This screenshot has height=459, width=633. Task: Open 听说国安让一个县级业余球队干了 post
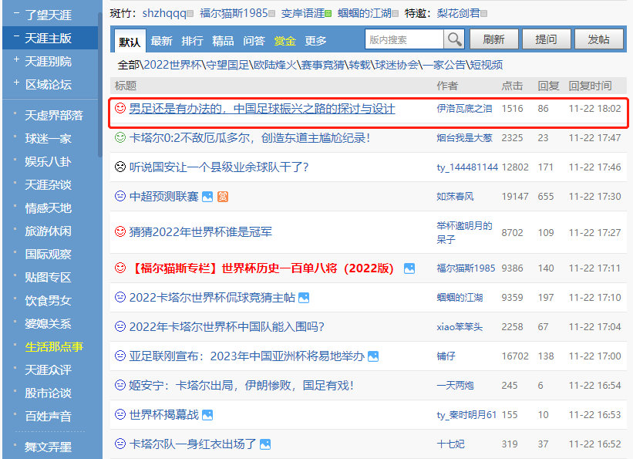[x=219, y=167]
